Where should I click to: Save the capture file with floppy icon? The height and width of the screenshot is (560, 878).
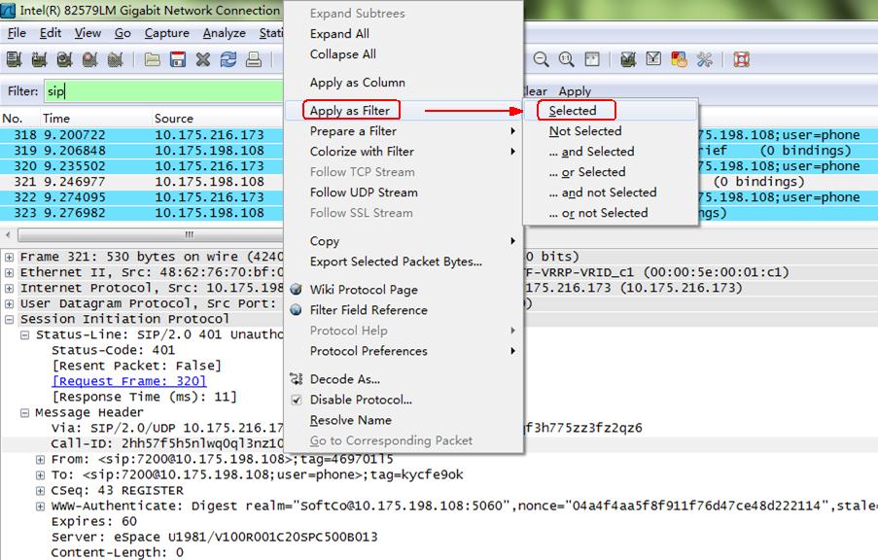click(x=178, y=59)
